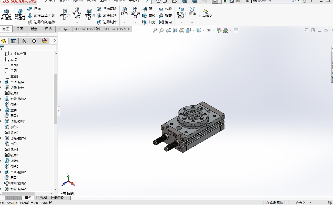Open the FeatureManager design tree tab
Screen dimensions: 333x205
click(x=4, y=41)
